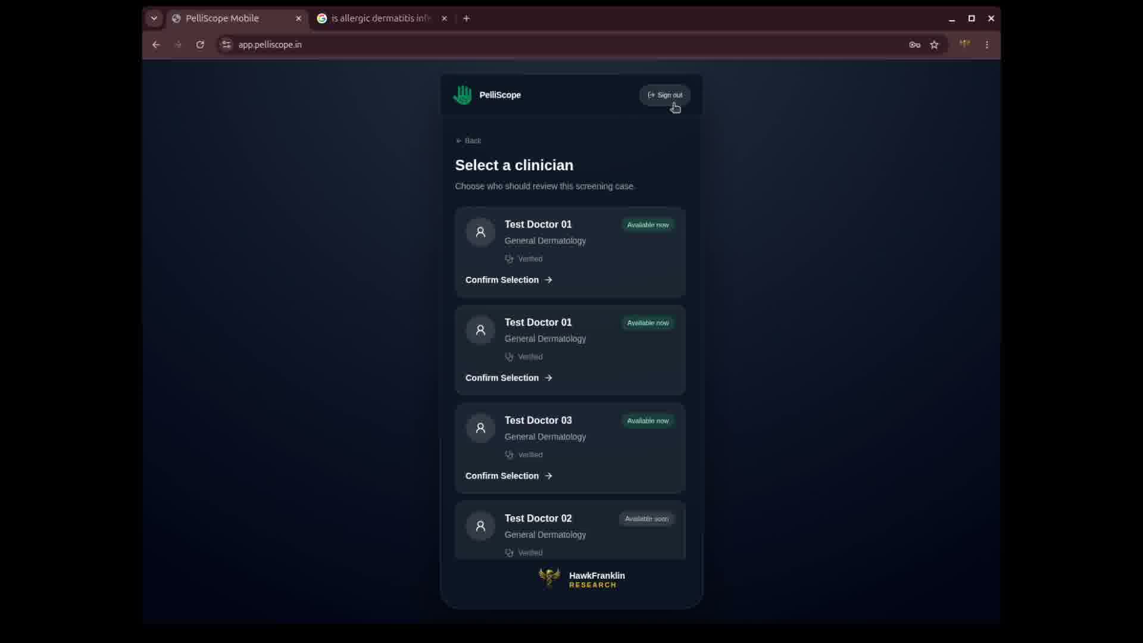Viewport: 1143px width, 643px height.
Task: Minimize the browser window
Action: coord(952,19)
